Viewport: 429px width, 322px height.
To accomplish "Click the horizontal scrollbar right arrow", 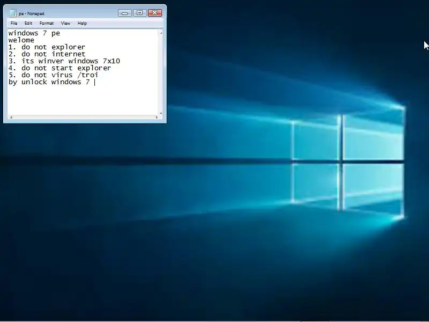I will coord(157,117).
